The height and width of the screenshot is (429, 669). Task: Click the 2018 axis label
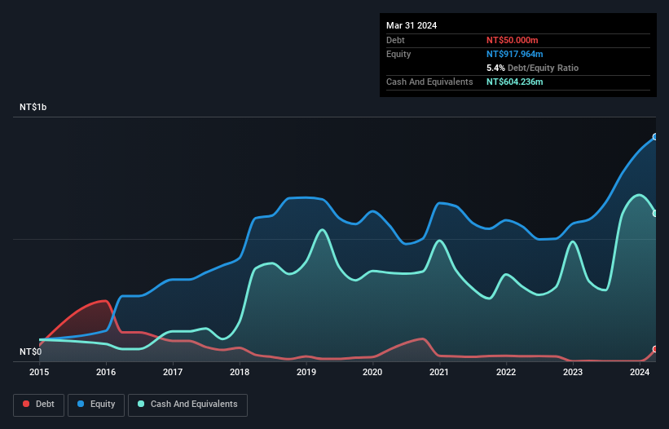(x=240, y=372)
